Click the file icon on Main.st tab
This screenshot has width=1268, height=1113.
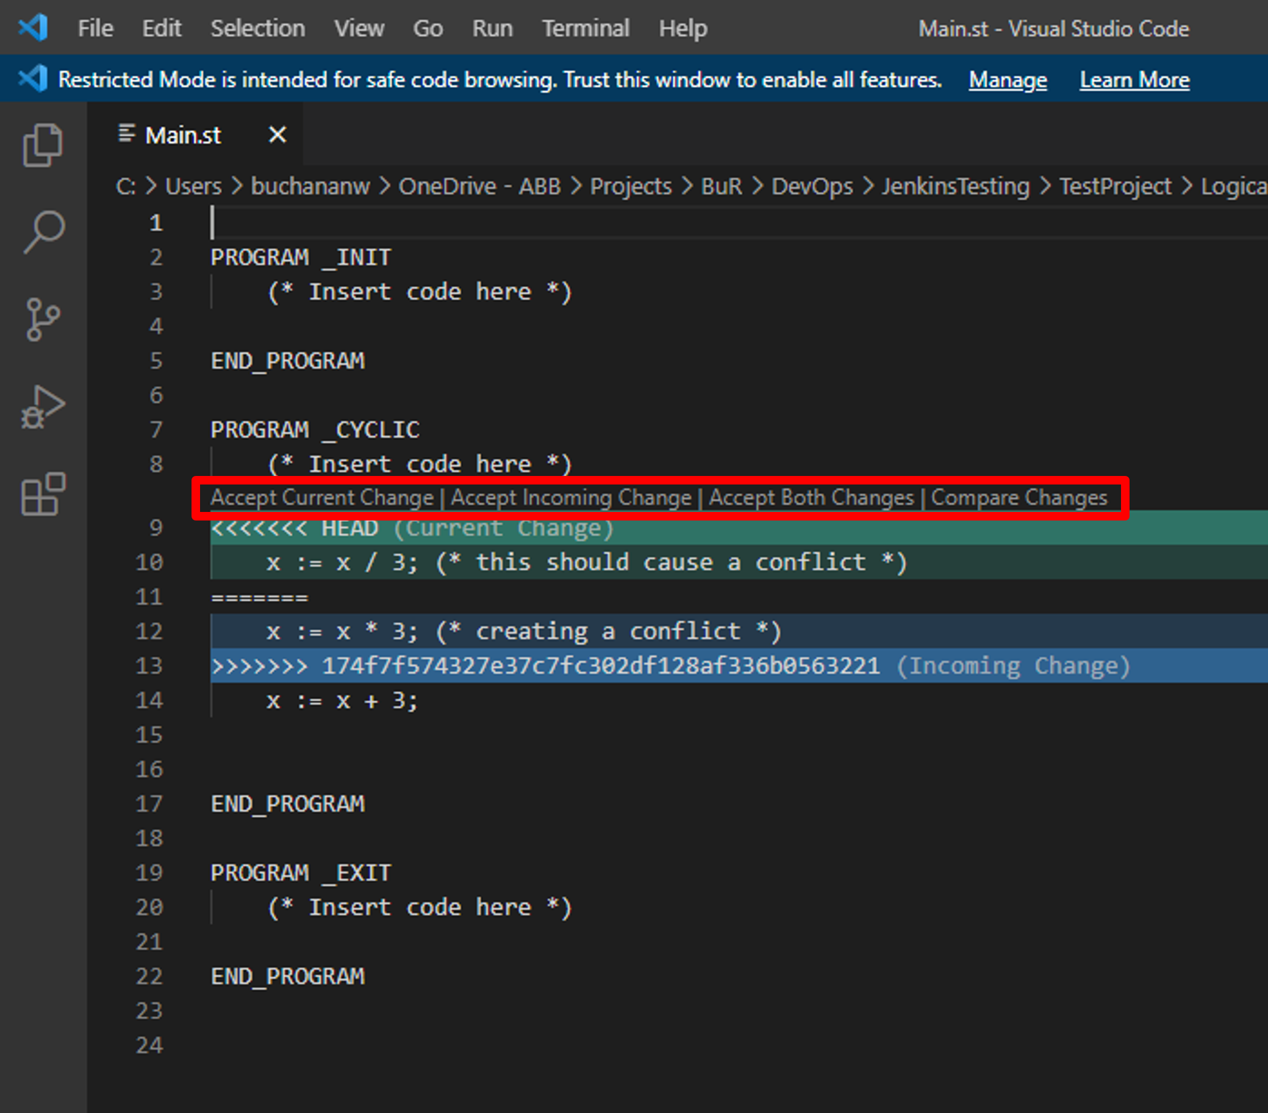(126, 134)
